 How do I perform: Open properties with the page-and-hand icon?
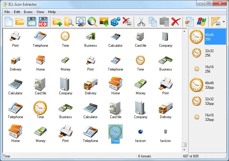(190, 22)
